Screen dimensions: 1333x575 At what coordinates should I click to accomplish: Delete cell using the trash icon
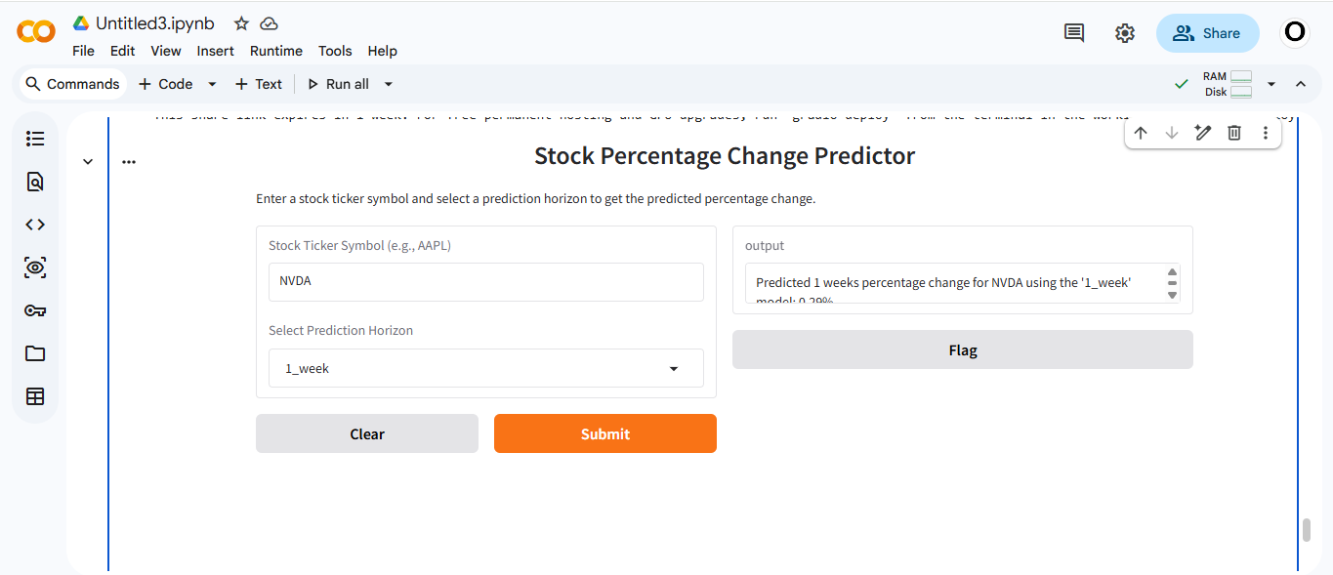pyautogui.click(x=1234, y=133)
